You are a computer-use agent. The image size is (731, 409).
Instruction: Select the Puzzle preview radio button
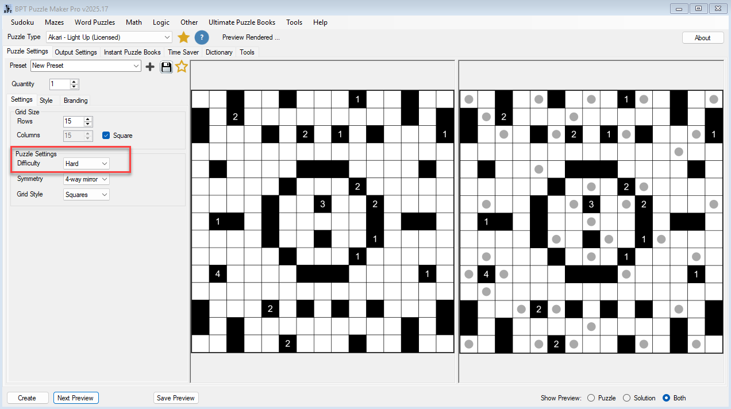point(591,398)
